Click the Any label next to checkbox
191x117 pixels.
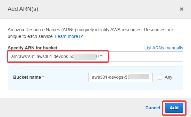point(169,77)
